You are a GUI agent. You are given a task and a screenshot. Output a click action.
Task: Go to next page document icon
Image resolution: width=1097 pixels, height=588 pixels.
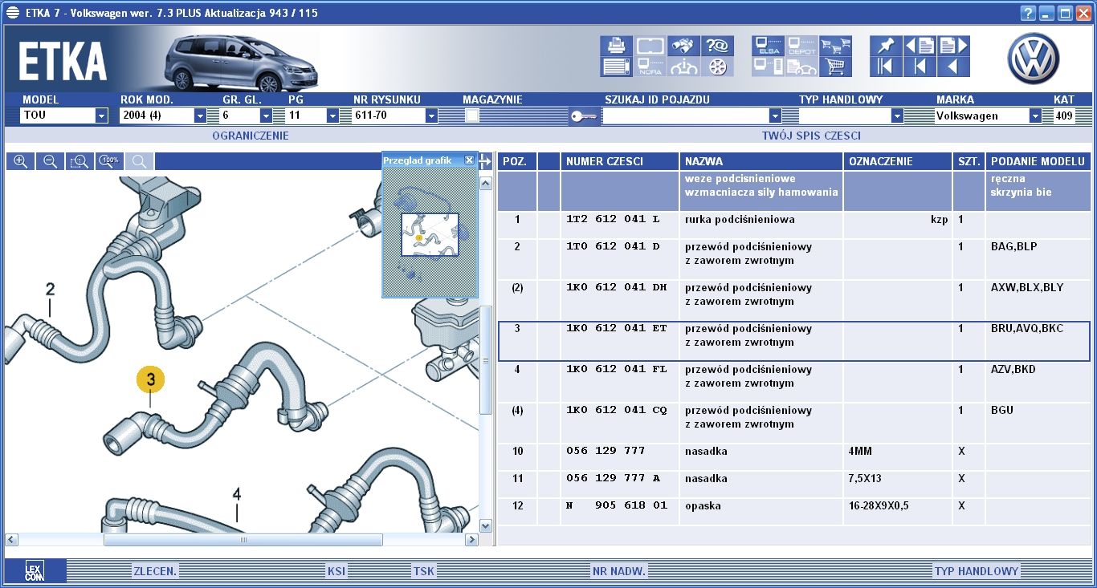point(953,46)
